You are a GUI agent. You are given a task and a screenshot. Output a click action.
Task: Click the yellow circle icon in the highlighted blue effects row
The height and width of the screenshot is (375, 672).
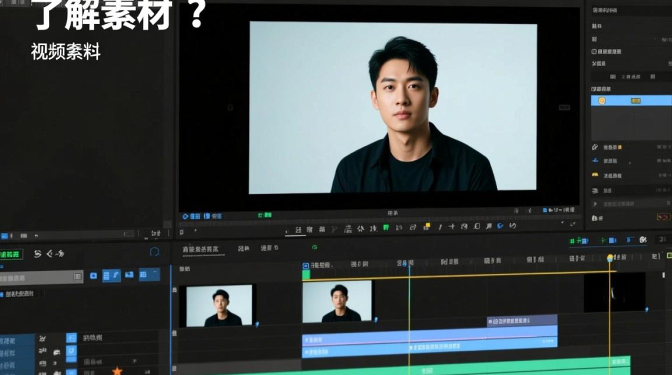tap(602, 100)
